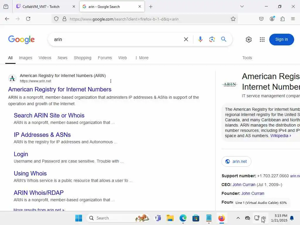Visit arin.net from the knowledge panel
The image size is (300, 225).
point(236,161)
